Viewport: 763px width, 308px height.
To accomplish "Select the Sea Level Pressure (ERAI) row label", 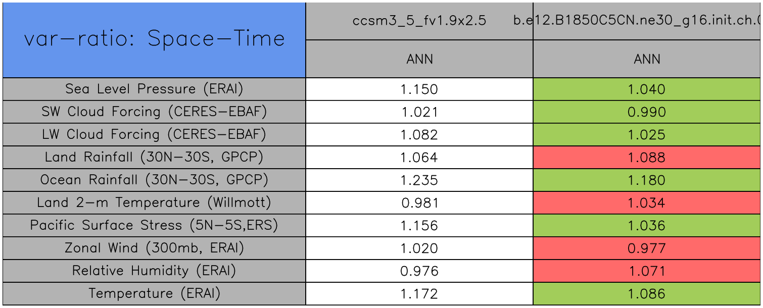I will [154, 89].
